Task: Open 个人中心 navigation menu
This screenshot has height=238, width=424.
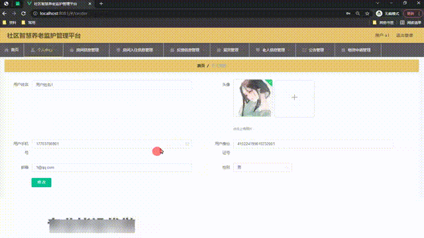Action: coord(44,50)
